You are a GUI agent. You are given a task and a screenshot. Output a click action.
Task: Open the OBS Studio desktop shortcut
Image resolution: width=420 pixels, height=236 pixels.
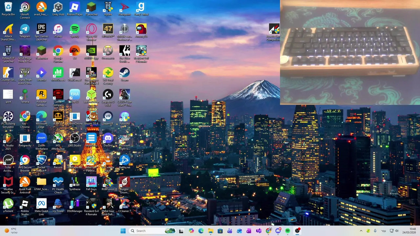tap(75, 140)
